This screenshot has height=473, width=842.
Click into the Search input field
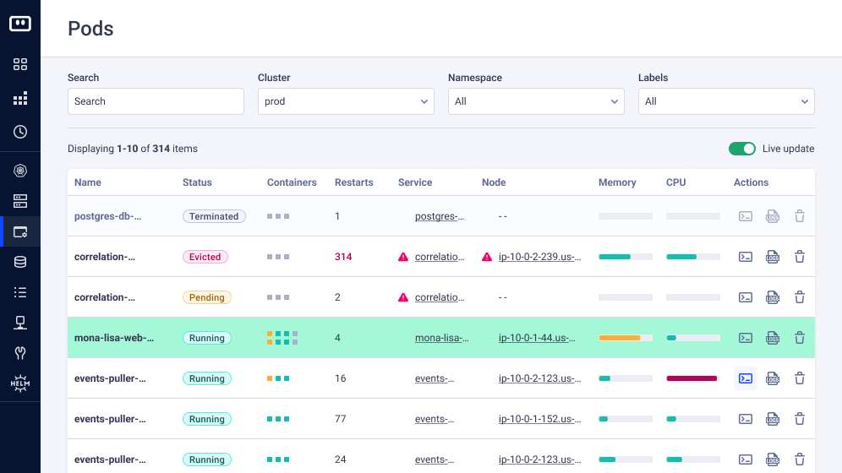[156, 101]
